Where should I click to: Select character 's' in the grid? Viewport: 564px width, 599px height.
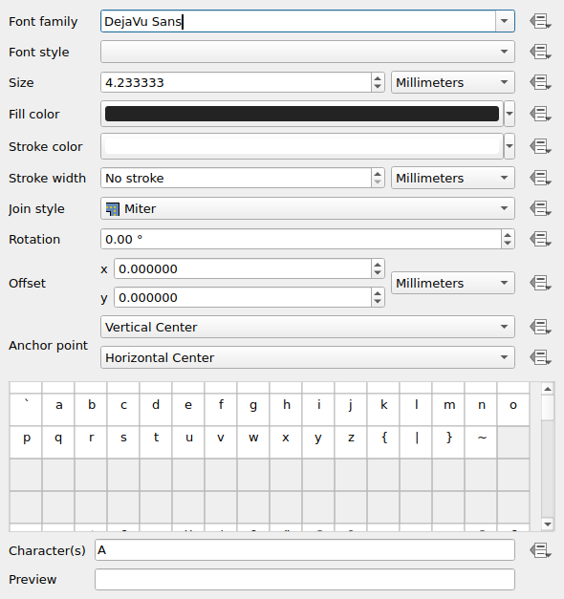tap(123, 441)
